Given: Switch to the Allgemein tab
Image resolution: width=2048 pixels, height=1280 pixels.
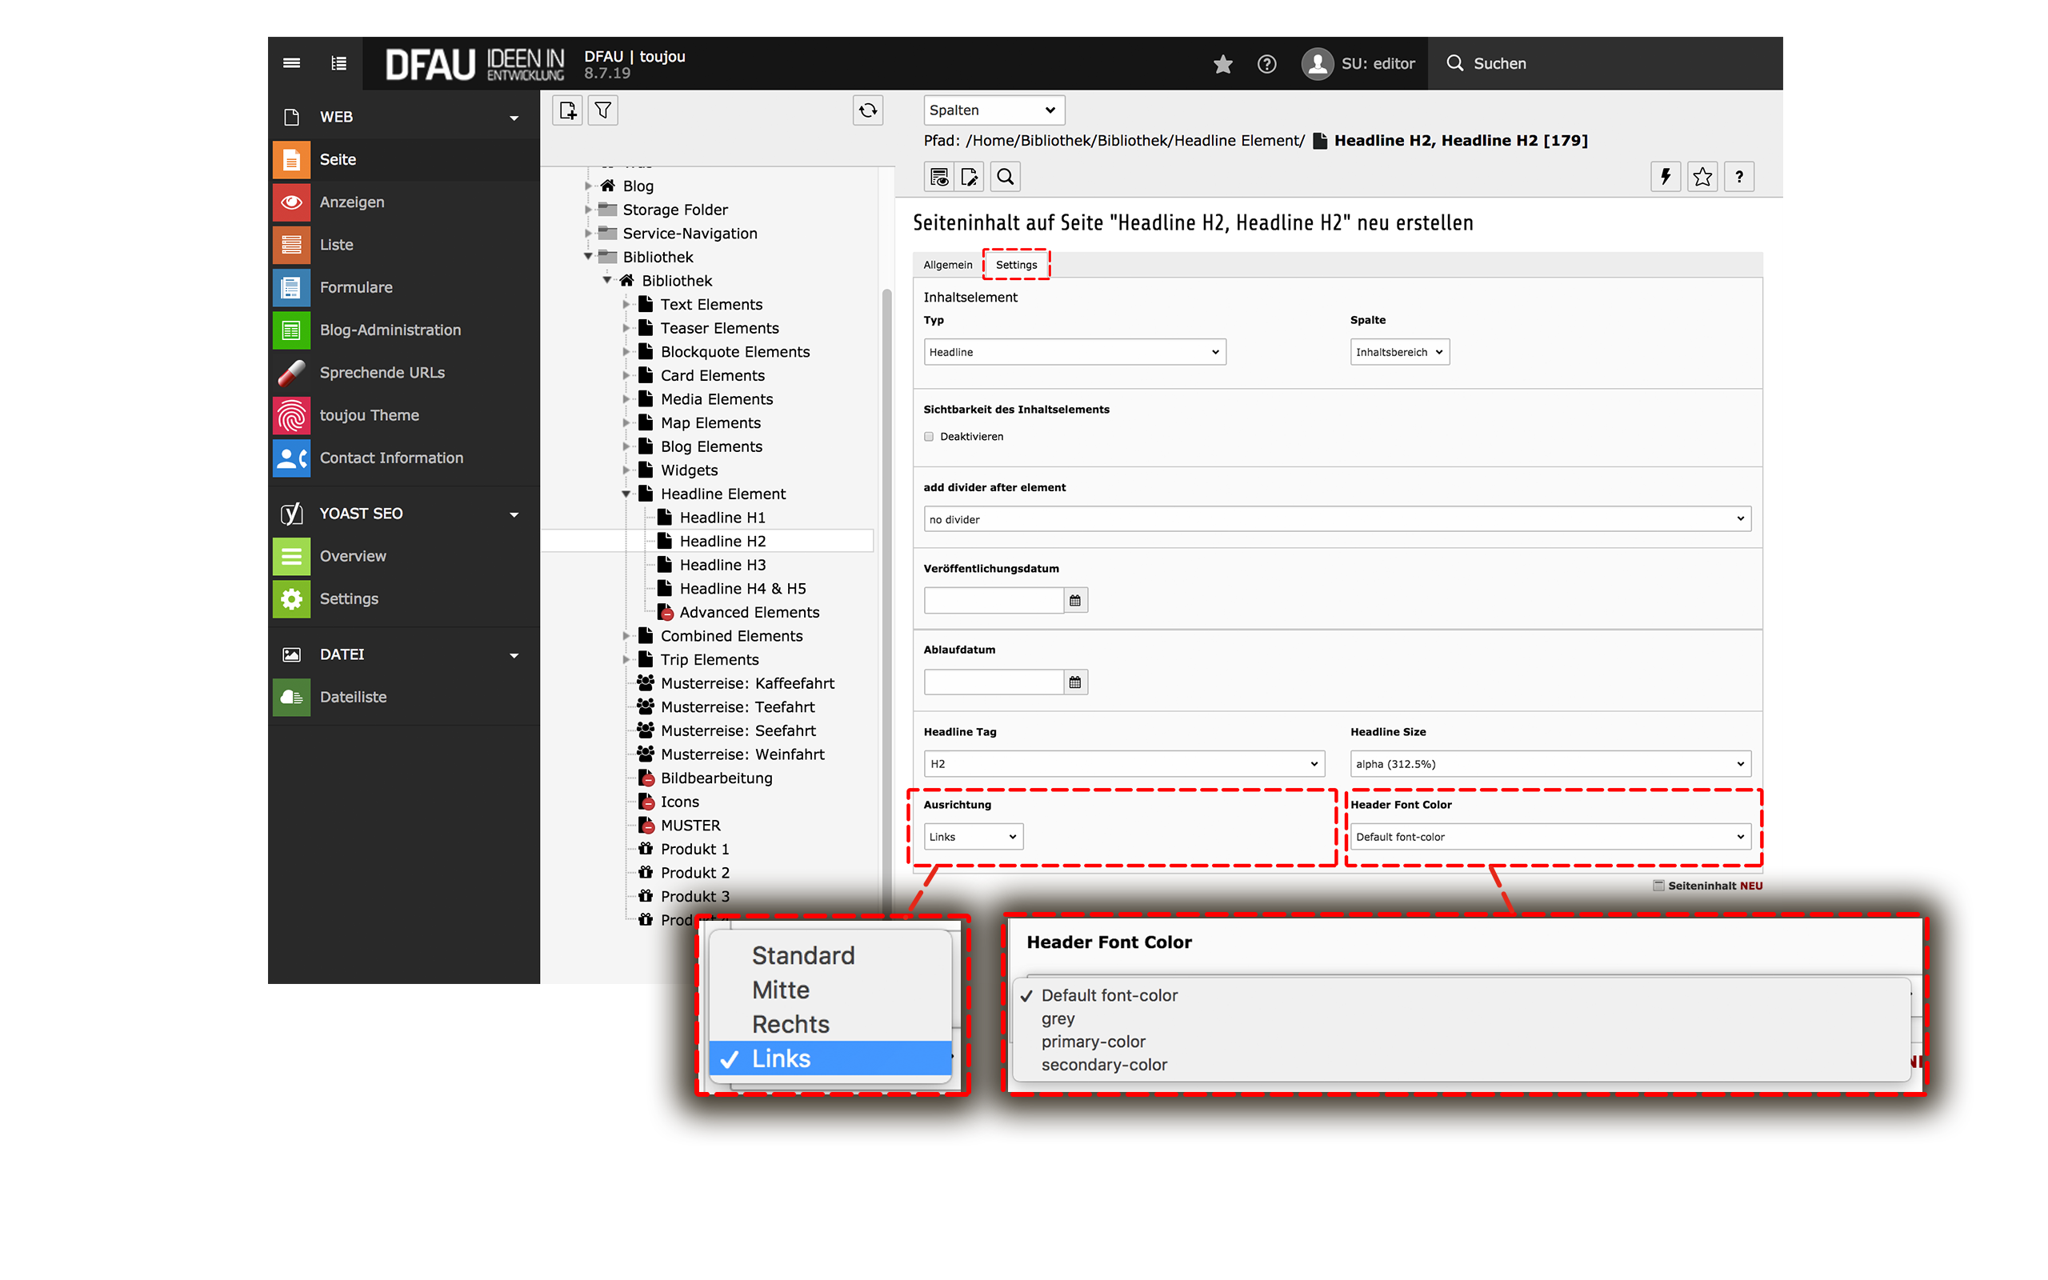Looking at the screenshot, I should click(947, 265).
